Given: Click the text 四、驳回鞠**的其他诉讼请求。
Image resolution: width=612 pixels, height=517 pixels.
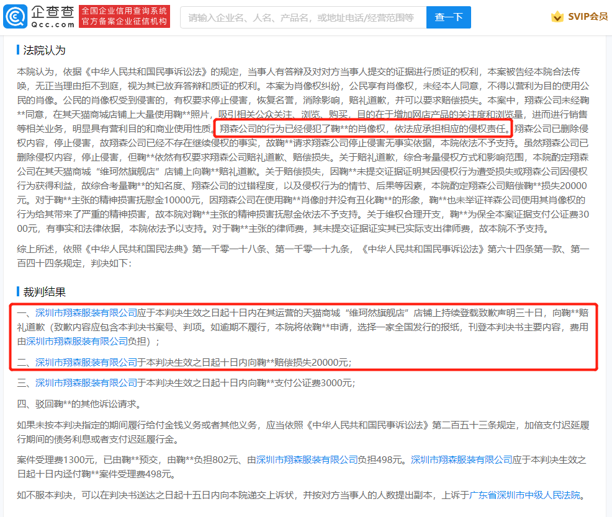Looking at the screenshot, I should point(79,404).
